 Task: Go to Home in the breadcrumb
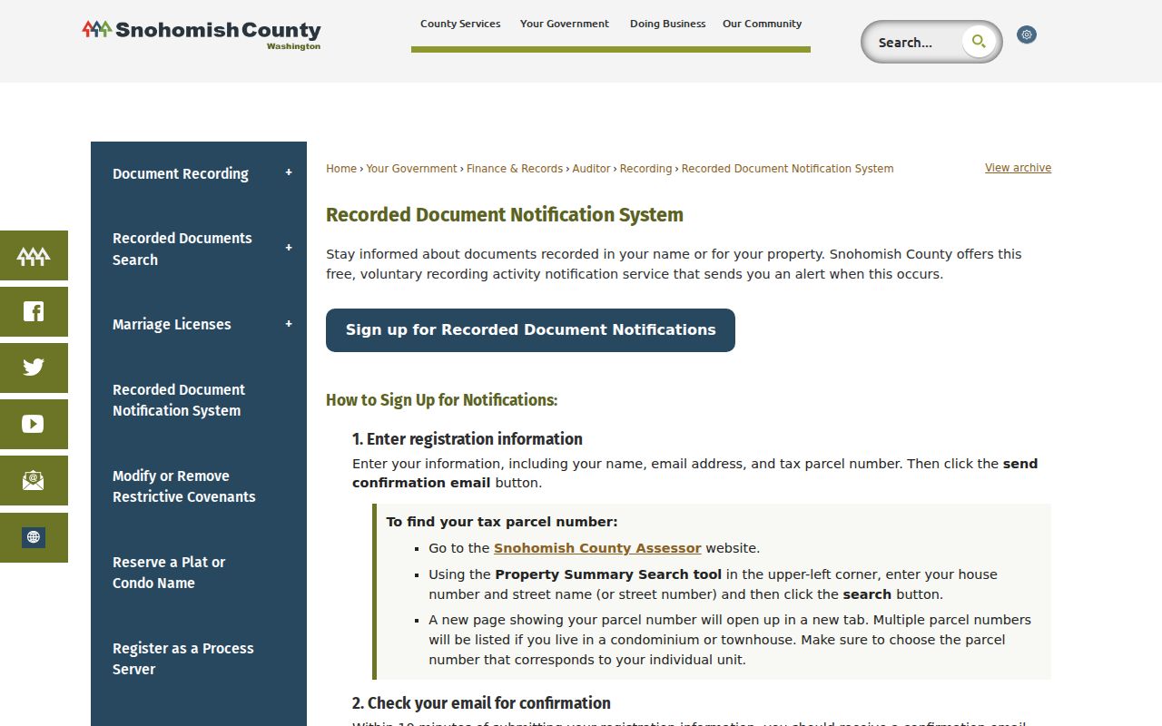341,169
